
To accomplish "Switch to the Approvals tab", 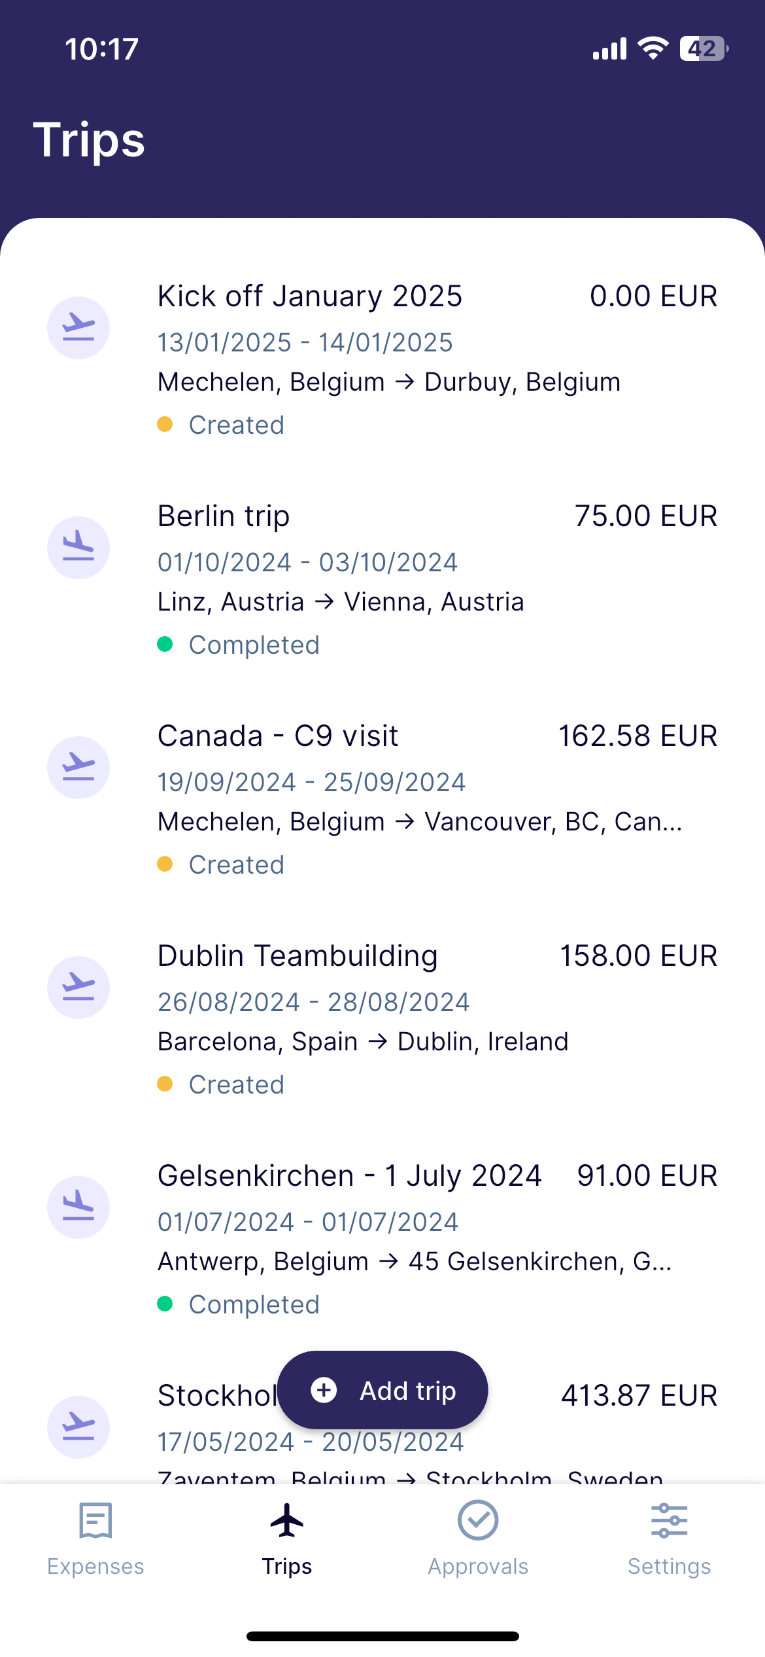I will [x=478, y=1537].
